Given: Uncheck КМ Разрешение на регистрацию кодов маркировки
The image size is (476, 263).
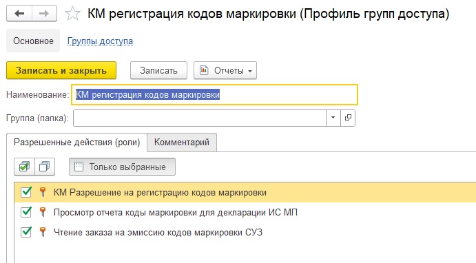Looking at the screenshot, I should point(26,192).
